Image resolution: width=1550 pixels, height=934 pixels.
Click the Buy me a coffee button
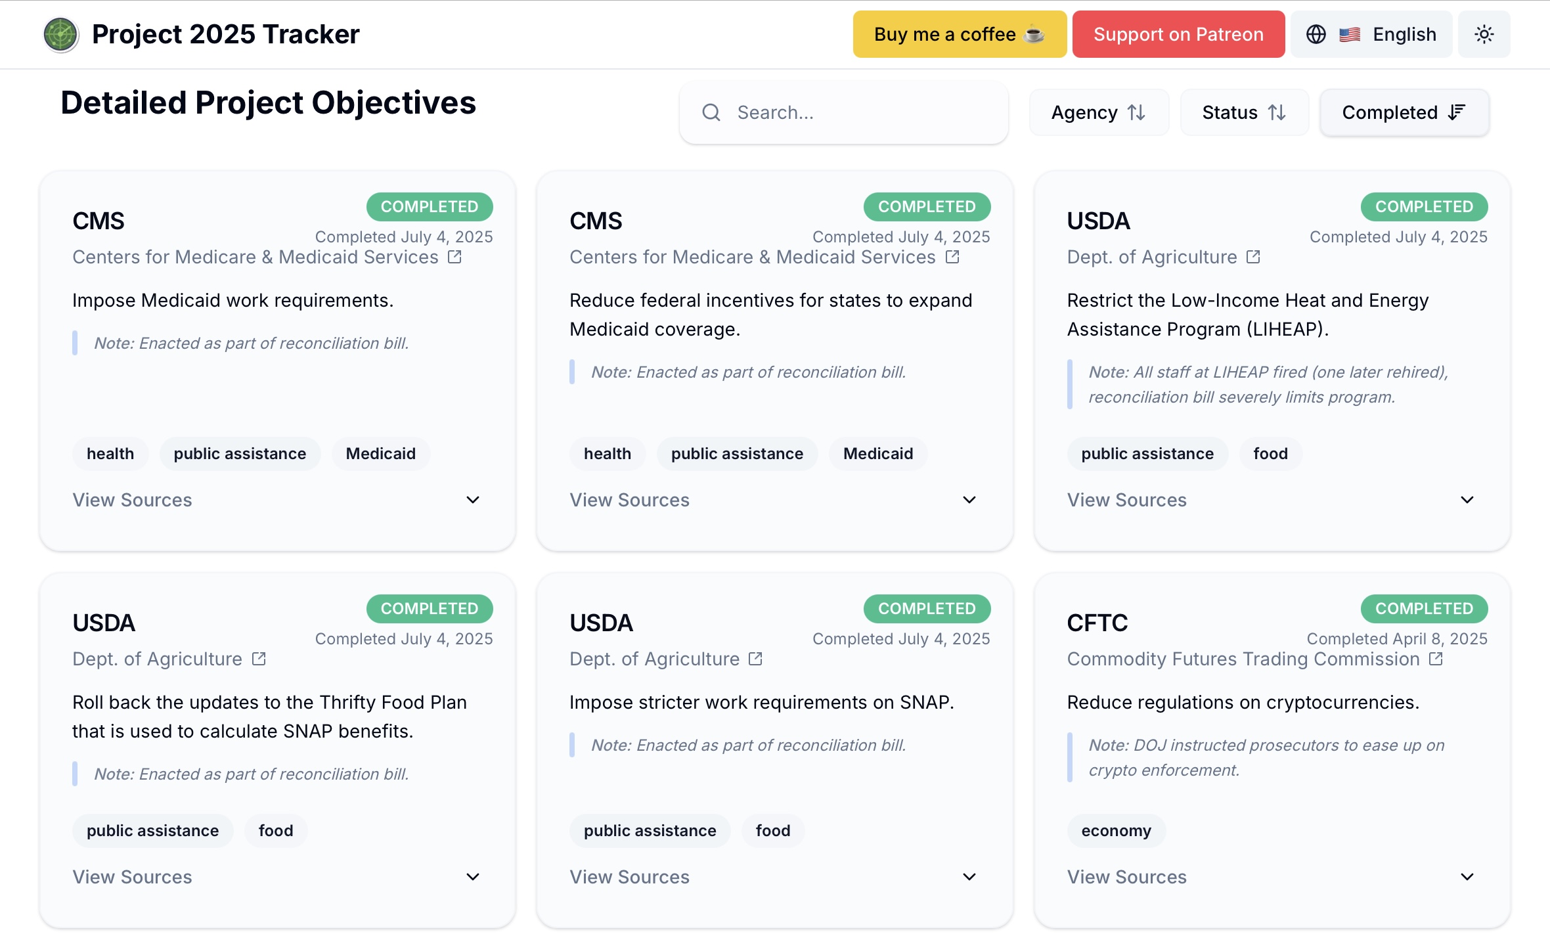959,34
